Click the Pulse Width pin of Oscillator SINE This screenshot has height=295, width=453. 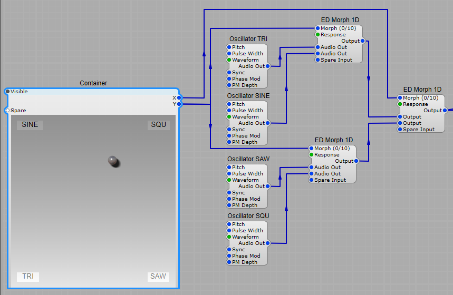pyautogui.click(x=228, y=111)
